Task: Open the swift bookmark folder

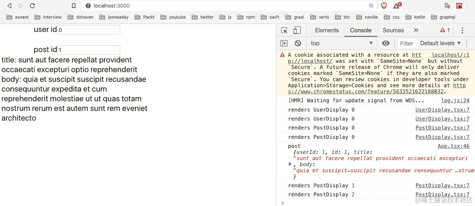Action: (270, 17)
